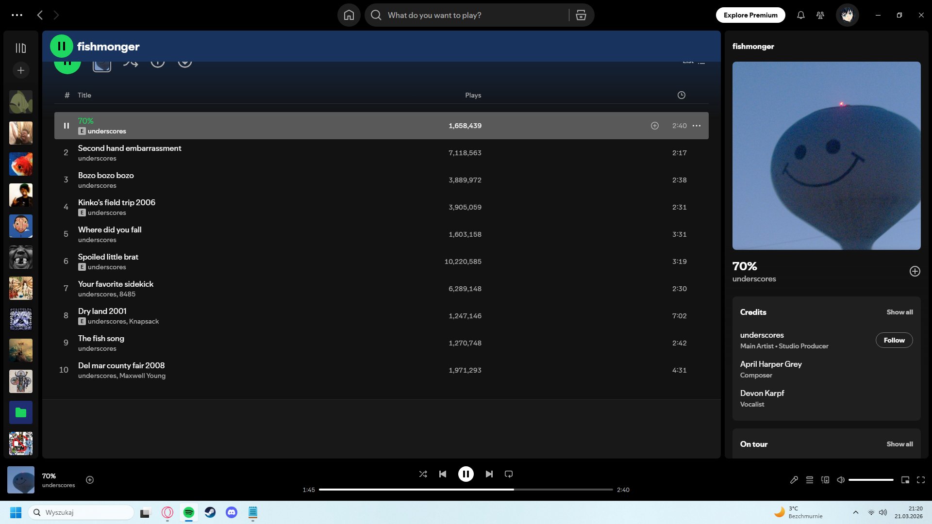The width and height of the screenshot is (932, 524).
Task: Open the Queue icon
Action: tap(810, 480)
